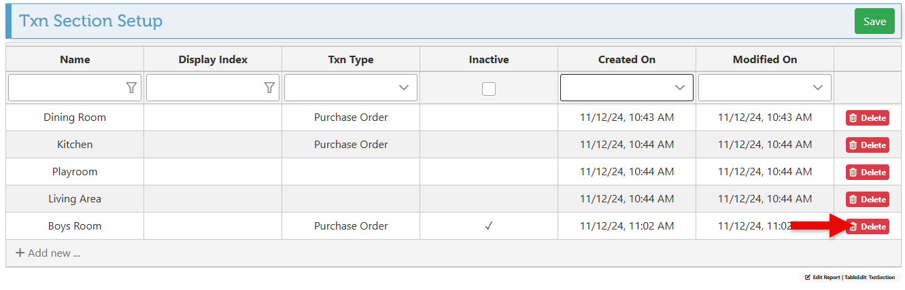Open the Modified On filter dropdown

[817, 88]
